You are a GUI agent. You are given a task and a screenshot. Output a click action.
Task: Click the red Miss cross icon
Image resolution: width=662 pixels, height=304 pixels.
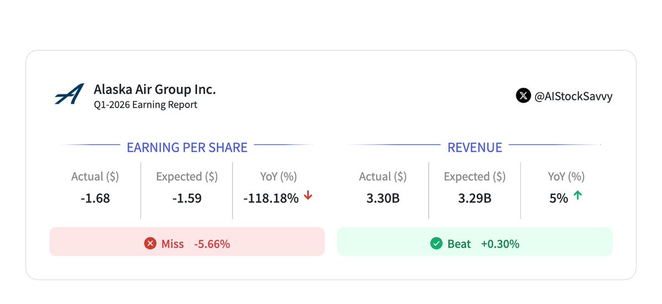150,243
